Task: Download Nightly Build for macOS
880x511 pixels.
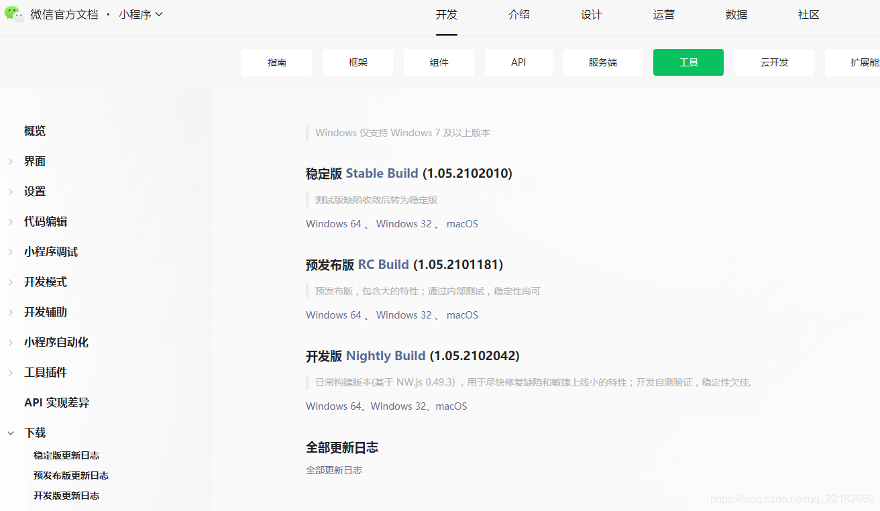Action: pos(451,406)
